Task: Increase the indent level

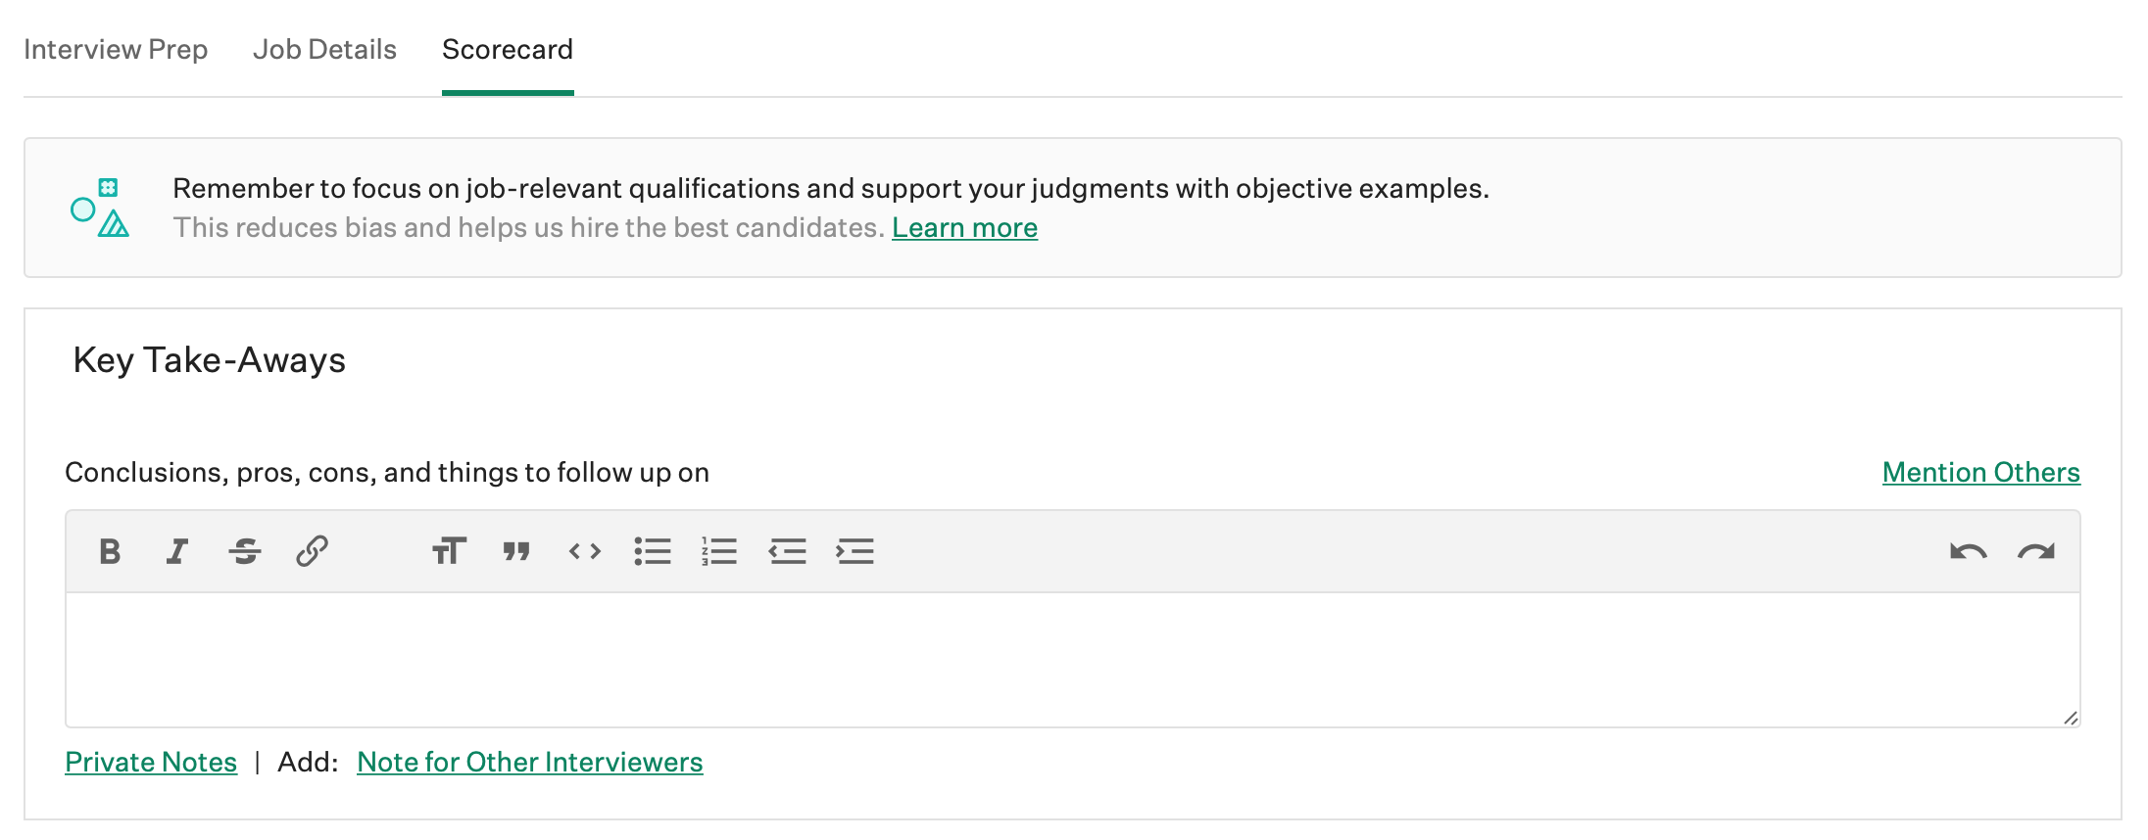Action: [854, 552]
